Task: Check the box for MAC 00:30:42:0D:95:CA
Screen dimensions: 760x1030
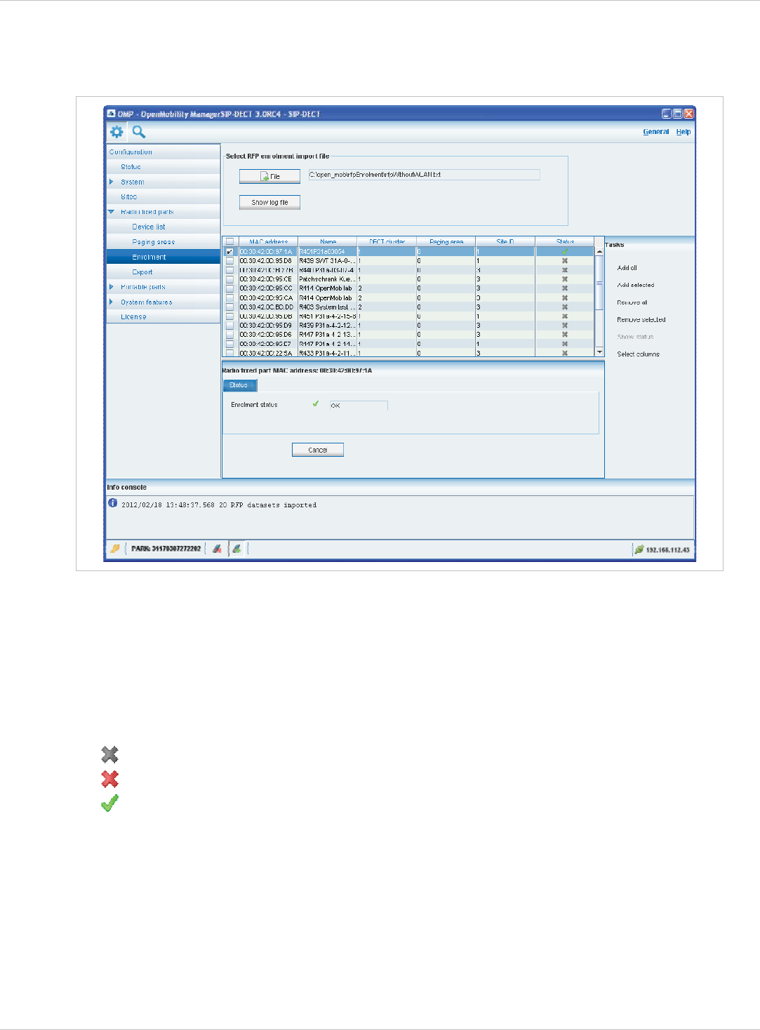Action: coord(229,297)
